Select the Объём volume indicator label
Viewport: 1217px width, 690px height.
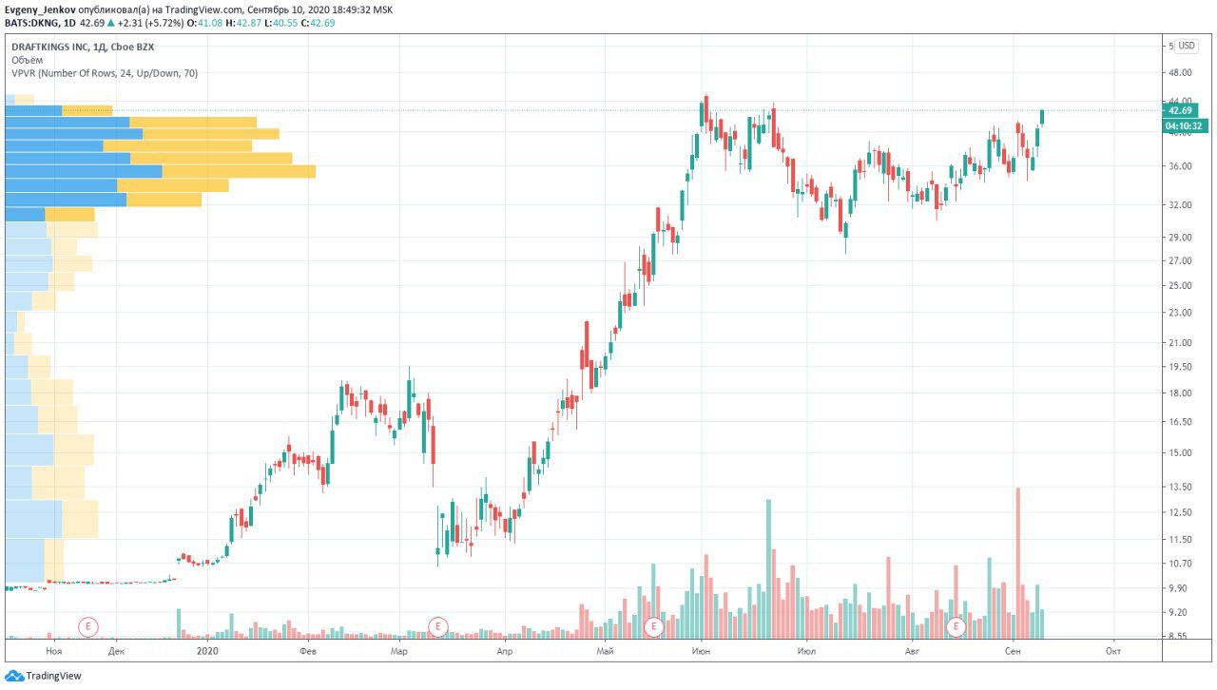pos(28,60)
